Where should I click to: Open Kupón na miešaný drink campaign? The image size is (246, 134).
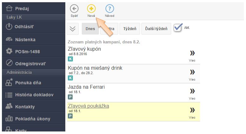coord(95,68)
